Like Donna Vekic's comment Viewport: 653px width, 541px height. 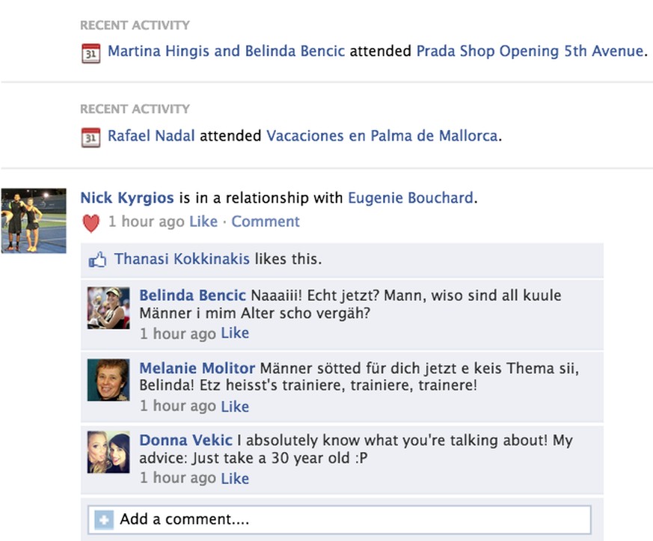(235, 478)
